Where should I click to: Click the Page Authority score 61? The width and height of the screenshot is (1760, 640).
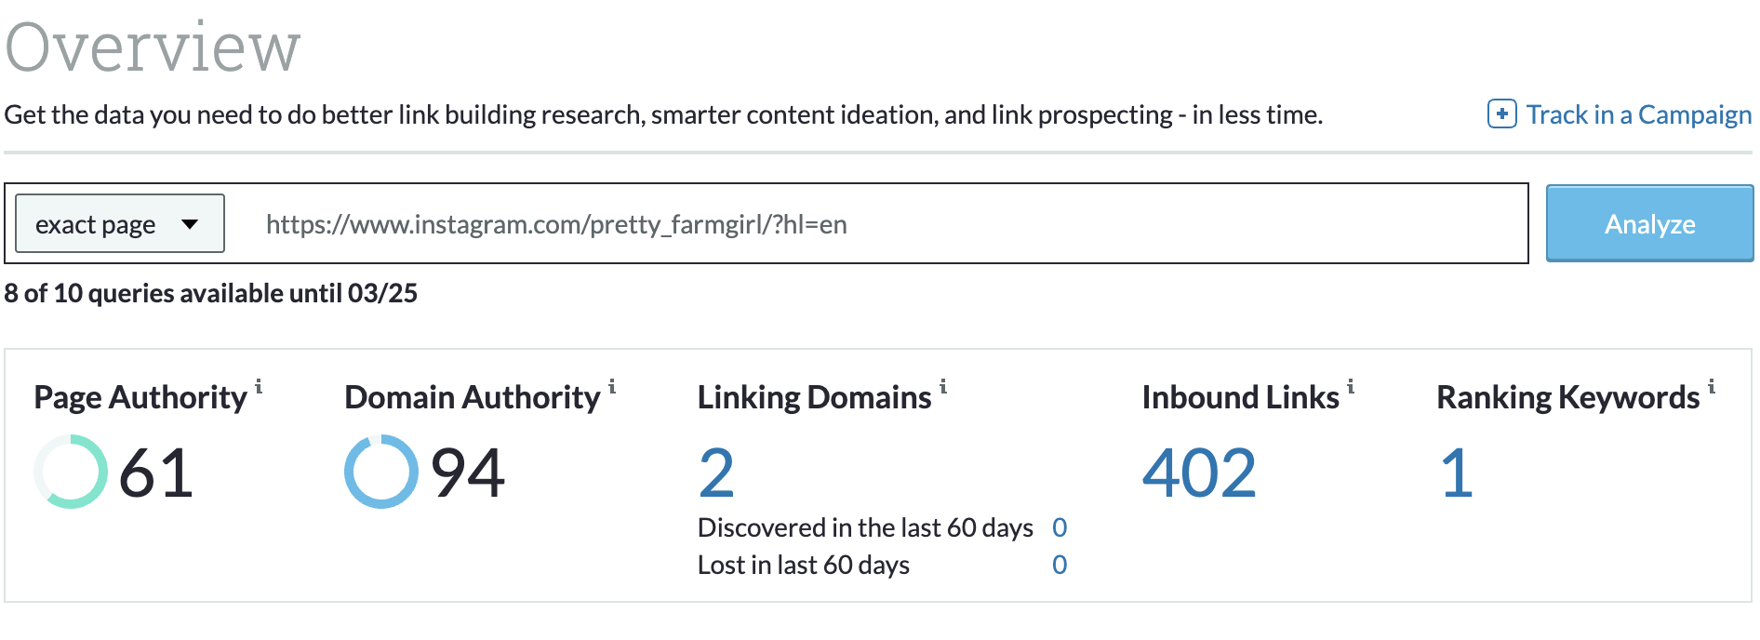tap(156, 473)
